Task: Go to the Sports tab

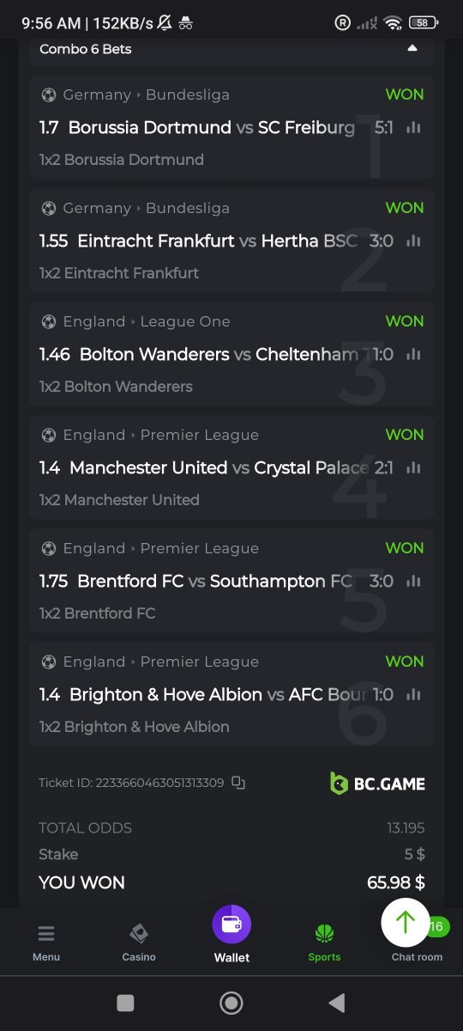Action: [324, 943]
